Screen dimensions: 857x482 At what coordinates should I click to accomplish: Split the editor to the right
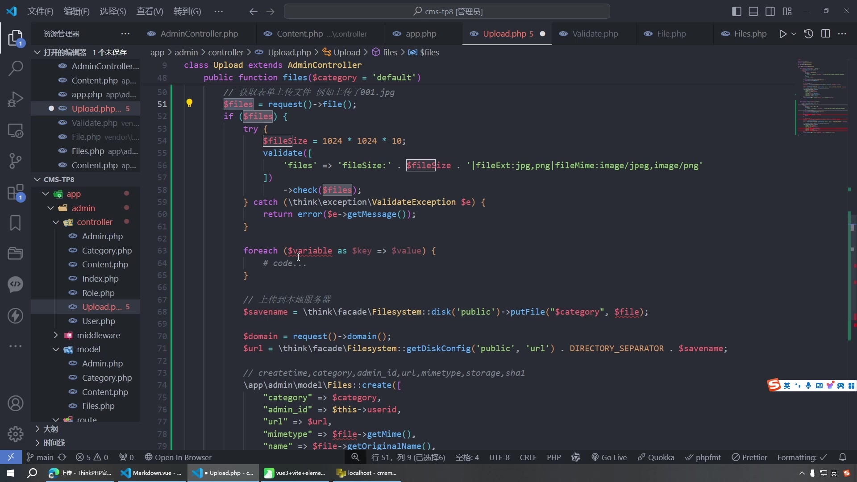(826, 33)
